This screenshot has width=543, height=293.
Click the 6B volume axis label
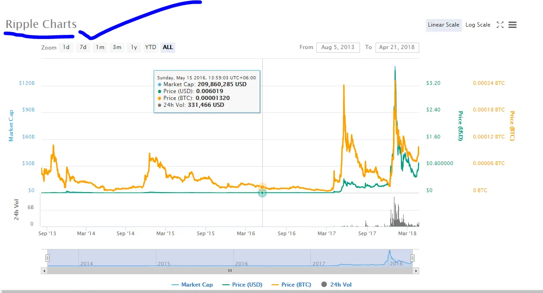30,207
